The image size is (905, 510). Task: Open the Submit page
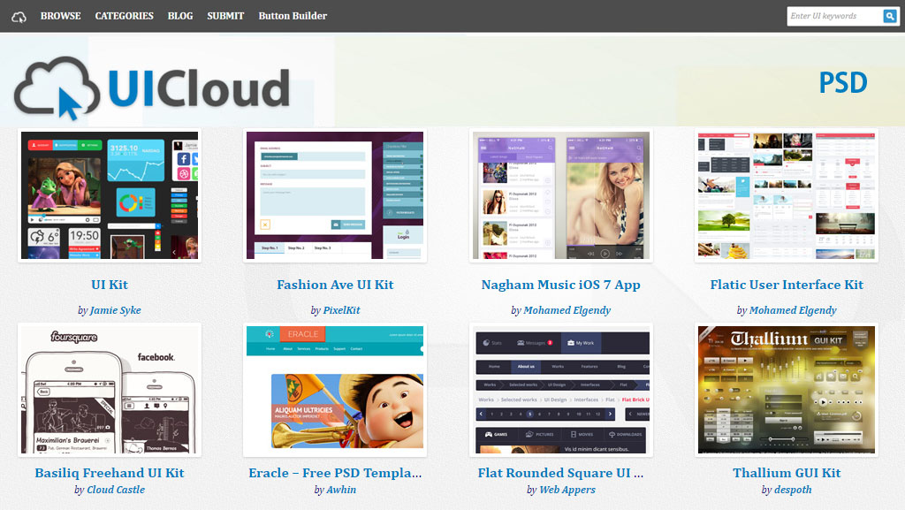click(225, 16)
